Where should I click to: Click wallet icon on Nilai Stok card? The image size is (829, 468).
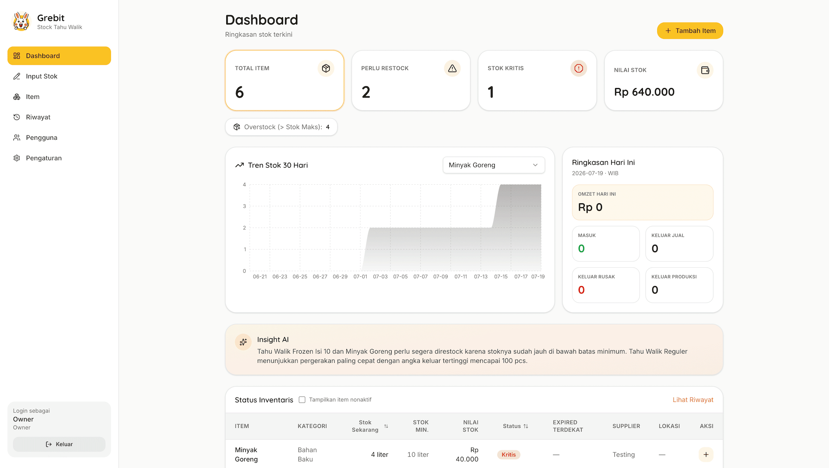[705, 70]
